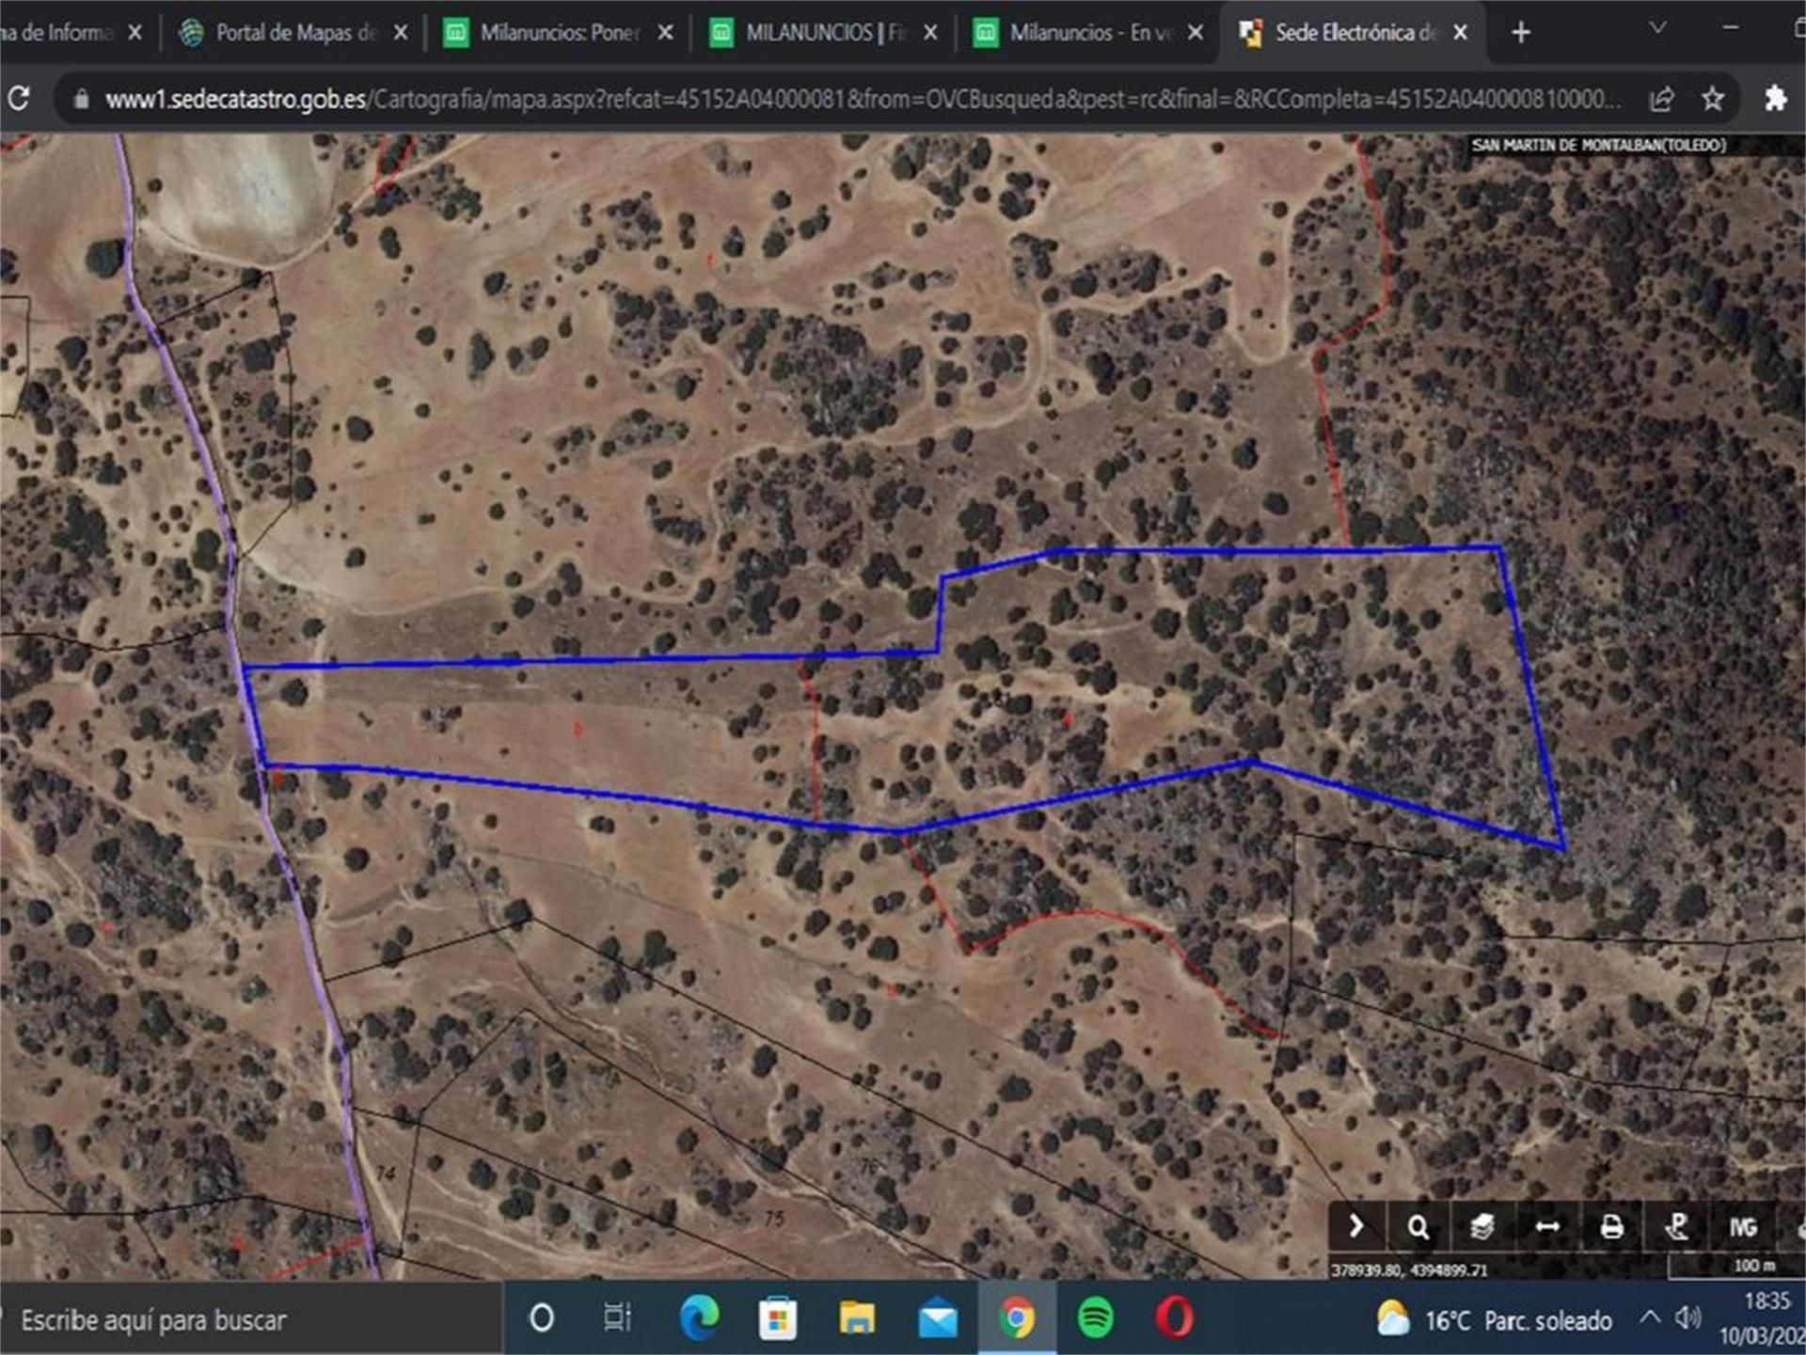Select the measure distance arrow tool
The width and height of the screenshot is (1806, 1355).
pyautogui.click(x=1547, y=1227)
